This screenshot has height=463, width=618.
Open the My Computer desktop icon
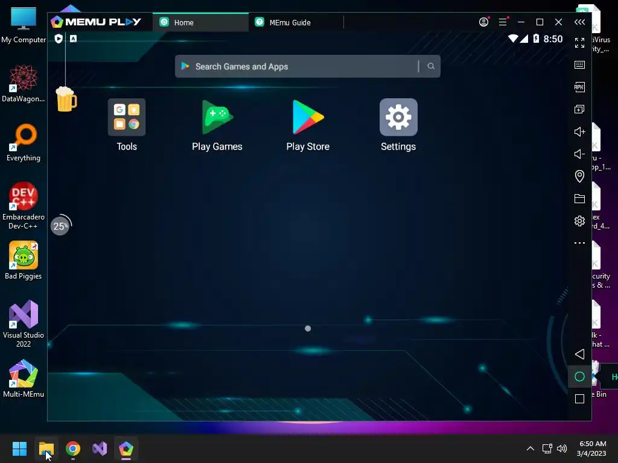tap(24, 25)
